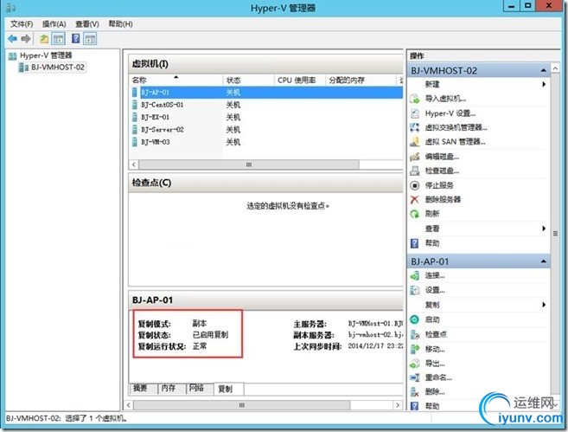The height and width of the screenshot is (432, 568).
Task: Open the 操作(A) menu
Action: tap(54, 24)
